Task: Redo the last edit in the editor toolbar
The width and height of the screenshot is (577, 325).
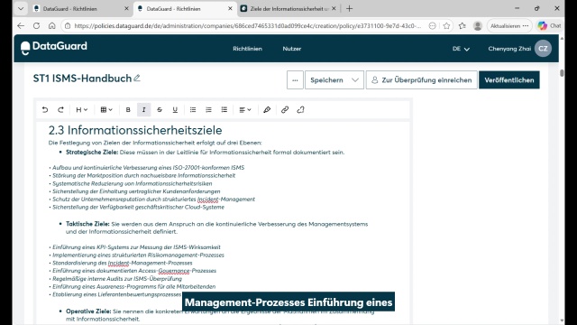Action: click(x=60, y=110)
